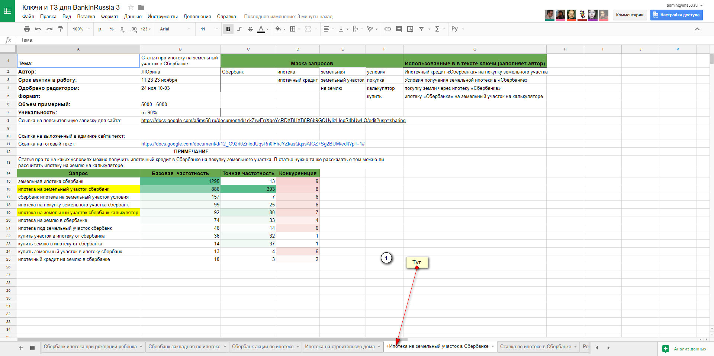Expand the 100% zoom dropdown

[81, 29]
